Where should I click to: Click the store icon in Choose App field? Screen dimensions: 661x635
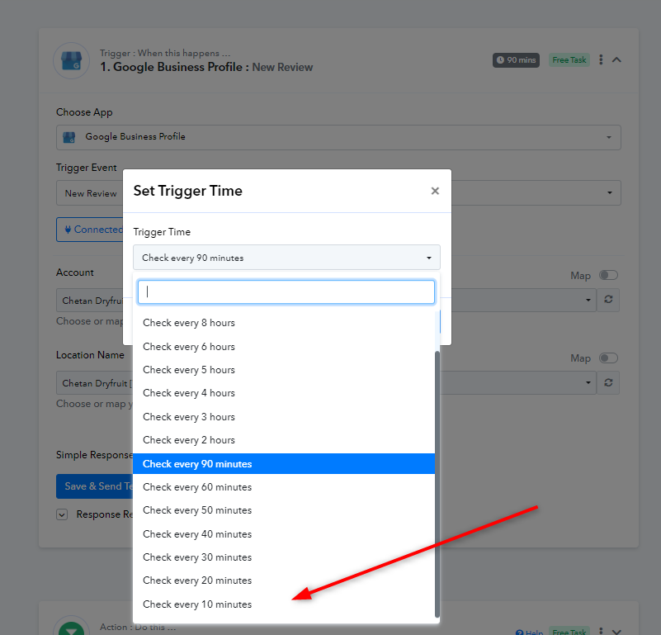click(69, 137)
